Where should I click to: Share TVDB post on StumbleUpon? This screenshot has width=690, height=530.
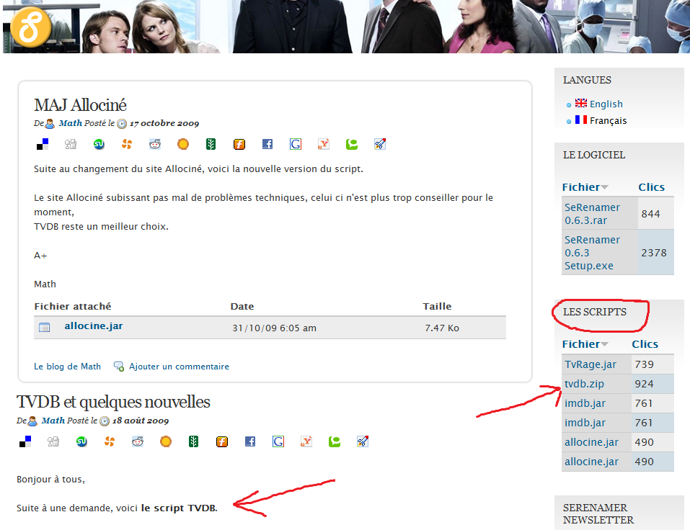[82, 441]
